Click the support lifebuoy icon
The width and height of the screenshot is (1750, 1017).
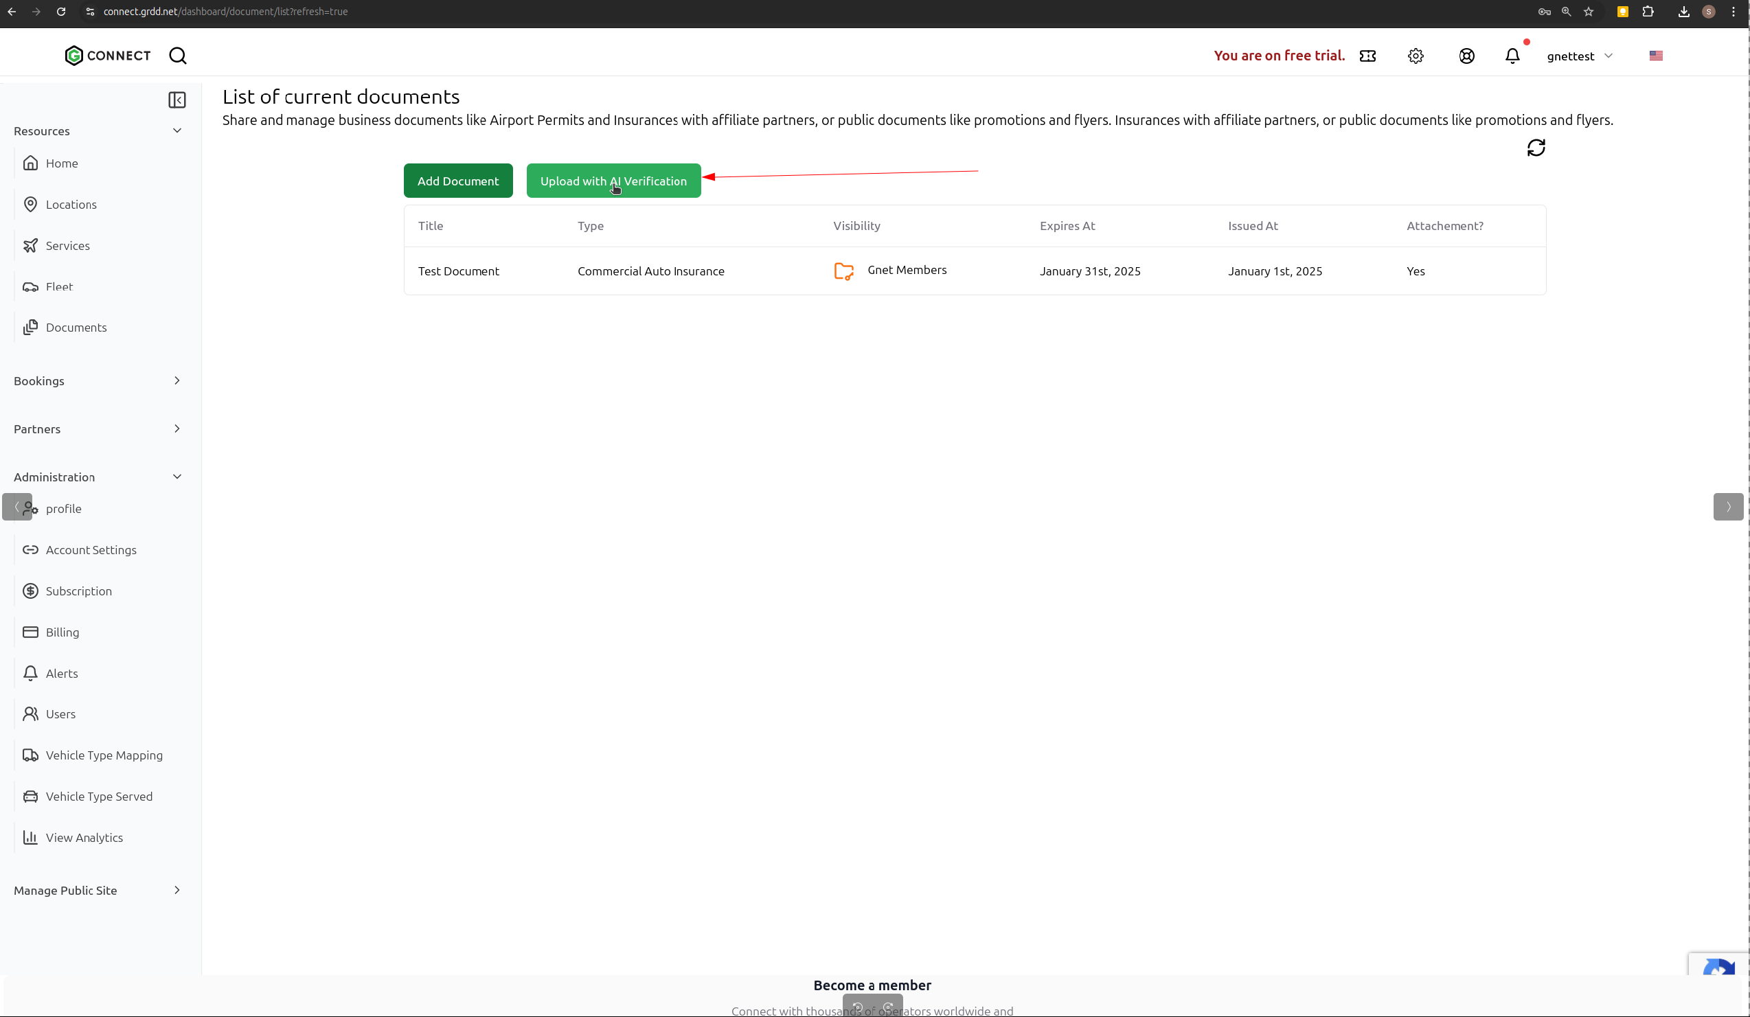click(x=1466, y=56)
